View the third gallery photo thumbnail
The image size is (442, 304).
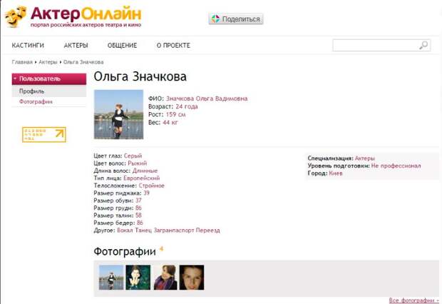[x=165, y=278]
